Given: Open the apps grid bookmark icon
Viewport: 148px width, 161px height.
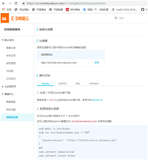Looking at the screenshot, I should (x=3, y=10).
